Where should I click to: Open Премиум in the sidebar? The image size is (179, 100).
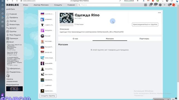(12, 38)
